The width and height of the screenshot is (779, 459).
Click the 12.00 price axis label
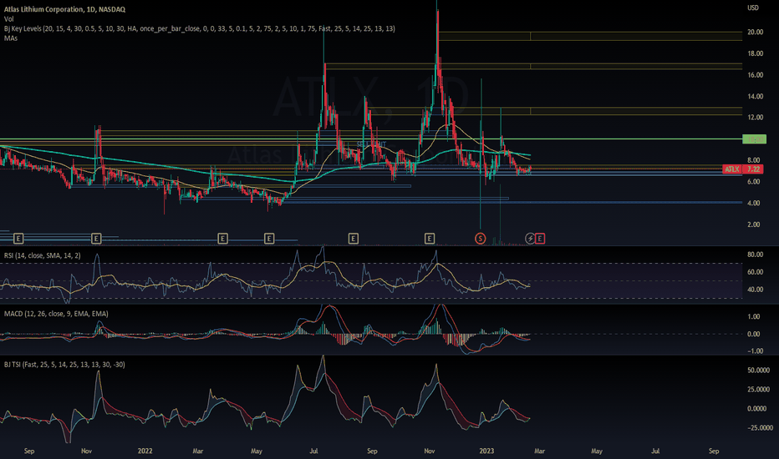(755, 118)
